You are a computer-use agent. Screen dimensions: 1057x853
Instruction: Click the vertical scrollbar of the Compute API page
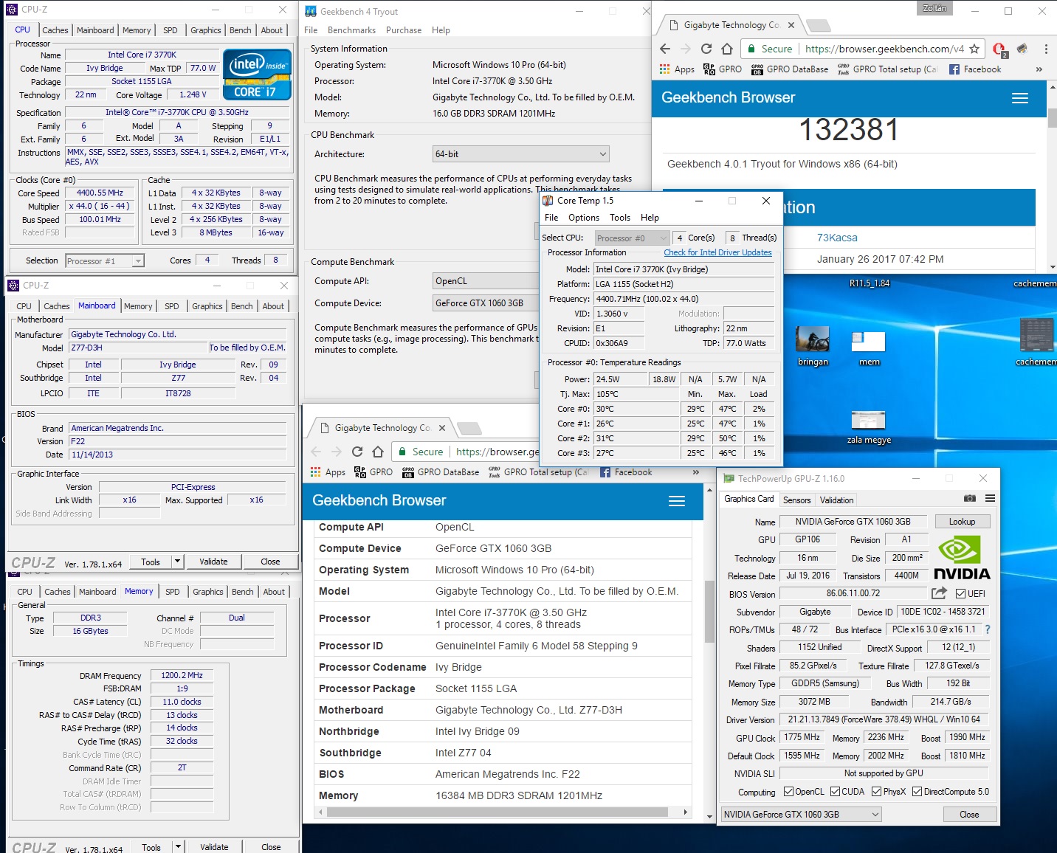pos(709,611)
